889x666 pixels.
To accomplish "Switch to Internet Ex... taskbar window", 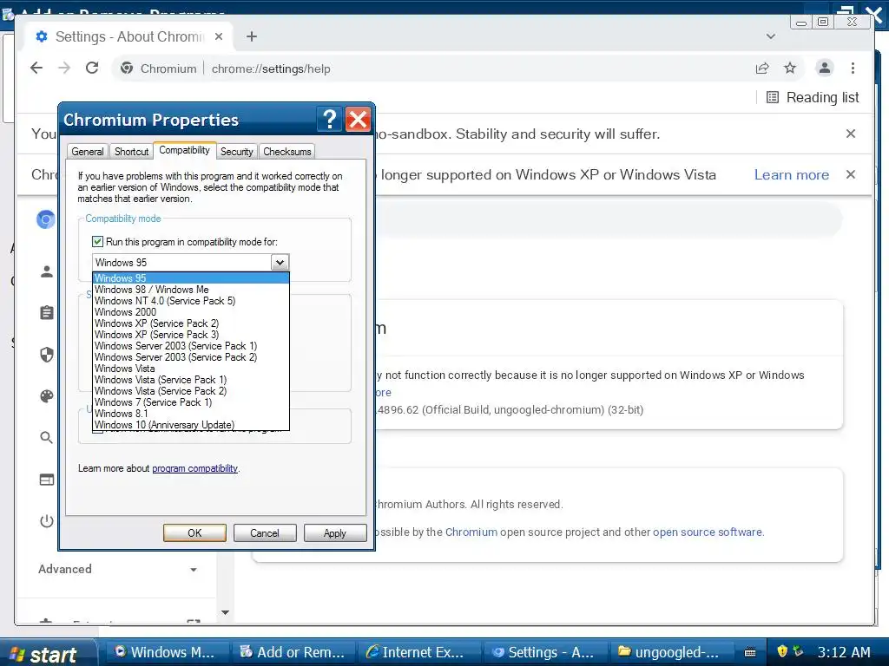I will 418,652.
